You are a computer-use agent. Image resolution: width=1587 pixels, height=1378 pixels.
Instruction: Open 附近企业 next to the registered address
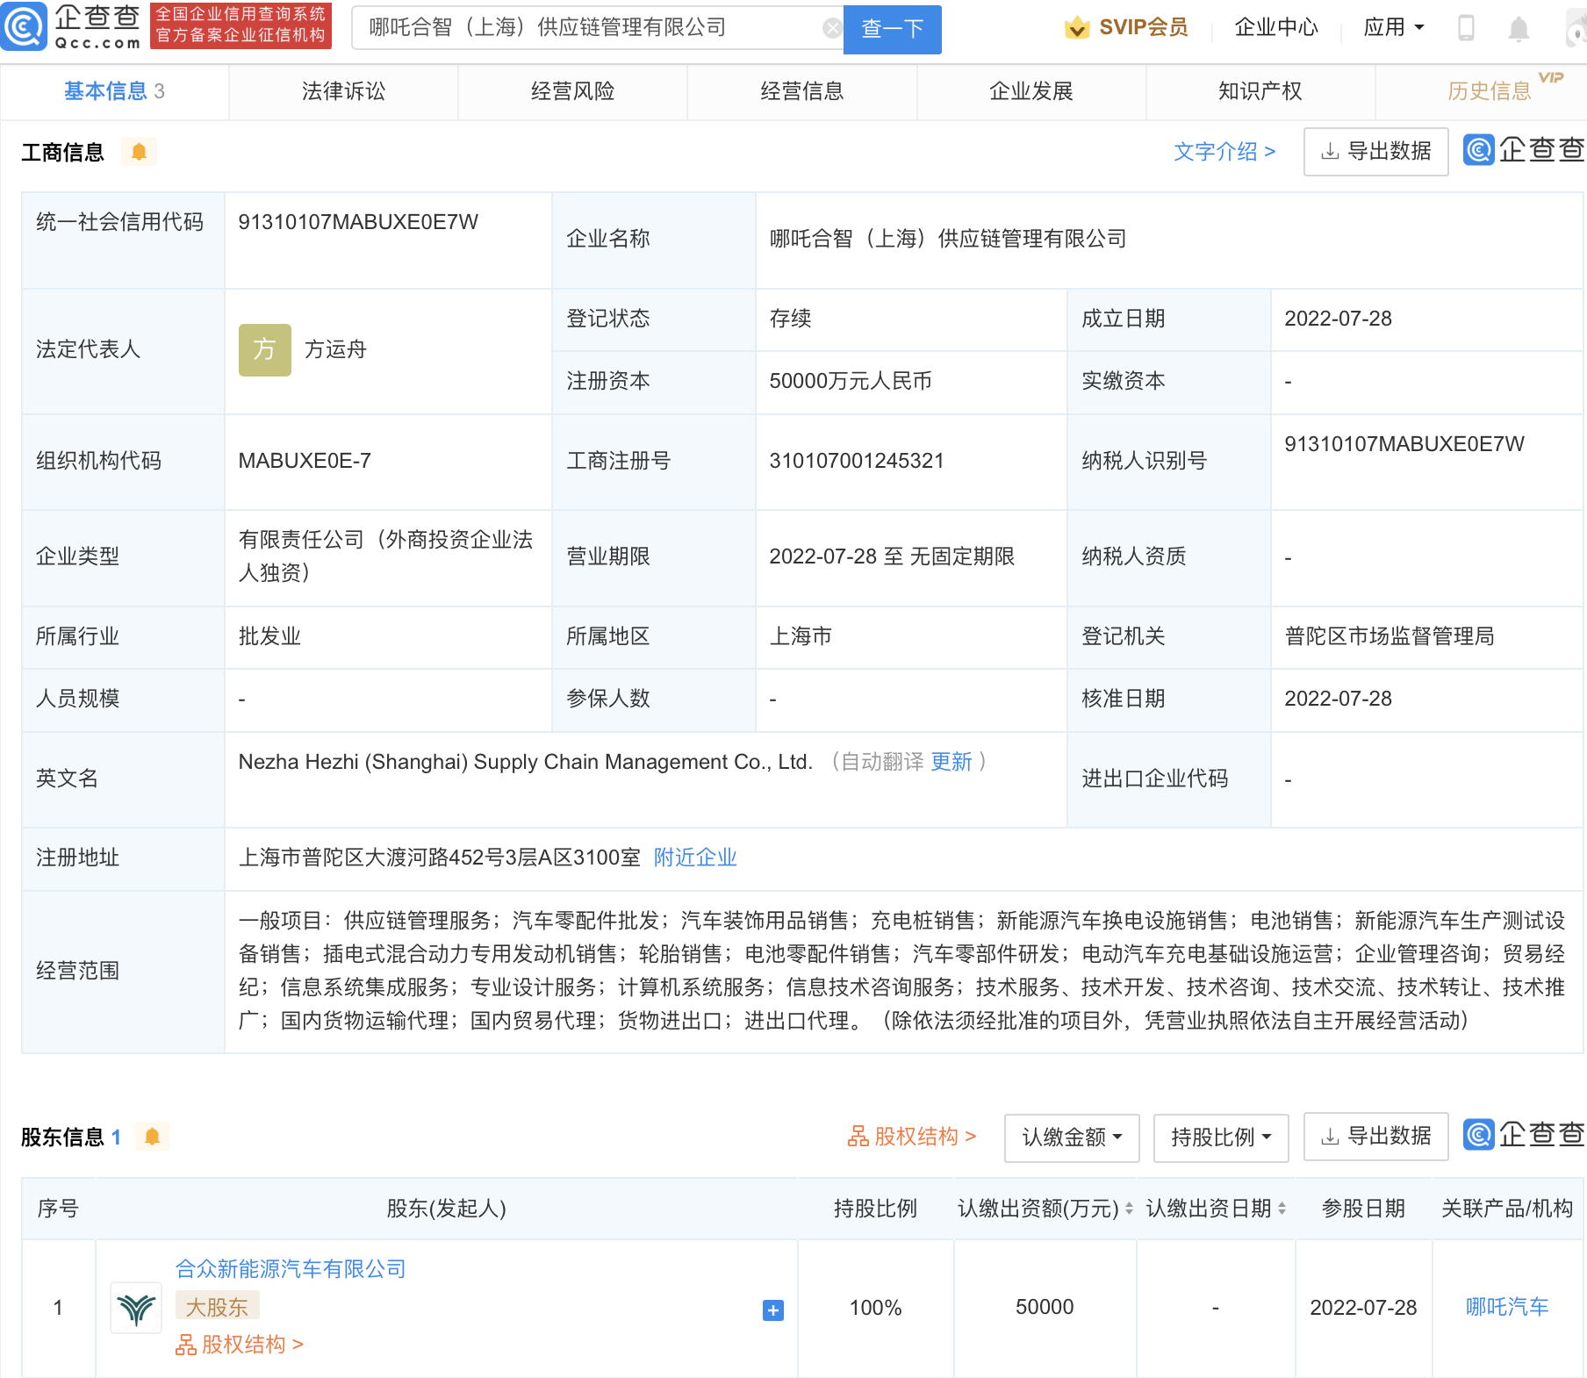pyautogui.click(x=694, y=858)
